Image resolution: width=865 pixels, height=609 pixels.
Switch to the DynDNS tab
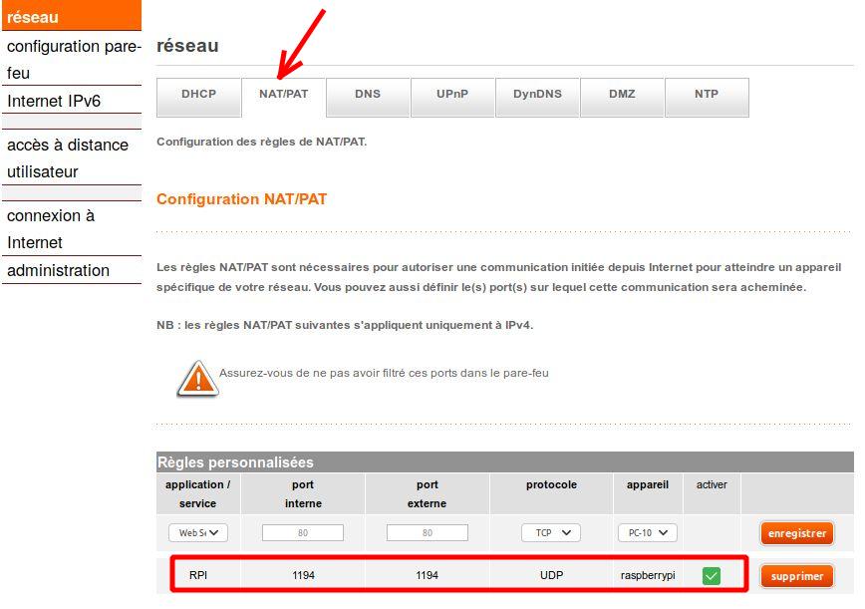click(x=537, y=95)
